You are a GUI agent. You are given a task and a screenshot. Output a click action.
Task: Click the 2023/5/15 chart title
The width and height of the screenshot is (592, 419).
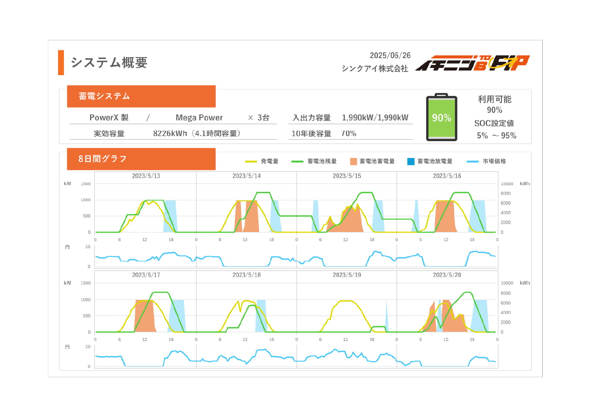(x=347, y=176)
